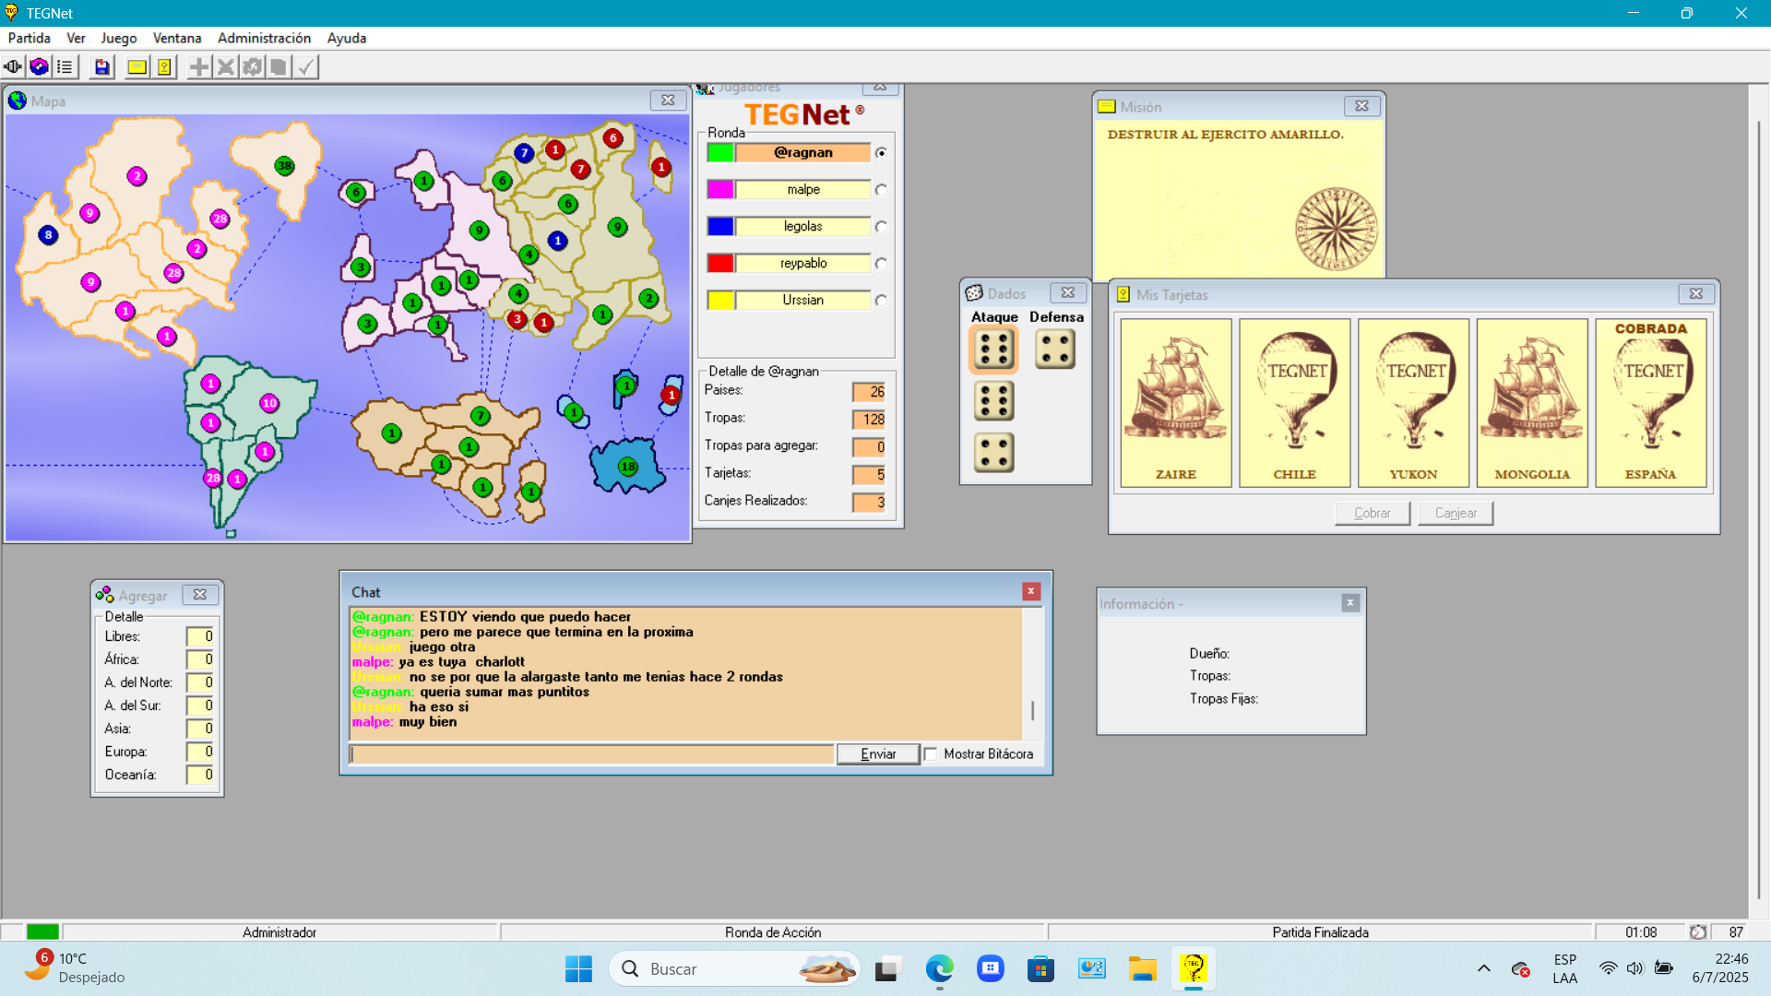The image size is (1771, 996).
Task: Select the CHILE country card
Action: click(x=1295, y=403)
